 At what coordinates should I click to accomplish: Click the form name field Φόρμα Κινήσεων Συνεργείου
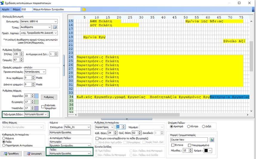point(57,10)
